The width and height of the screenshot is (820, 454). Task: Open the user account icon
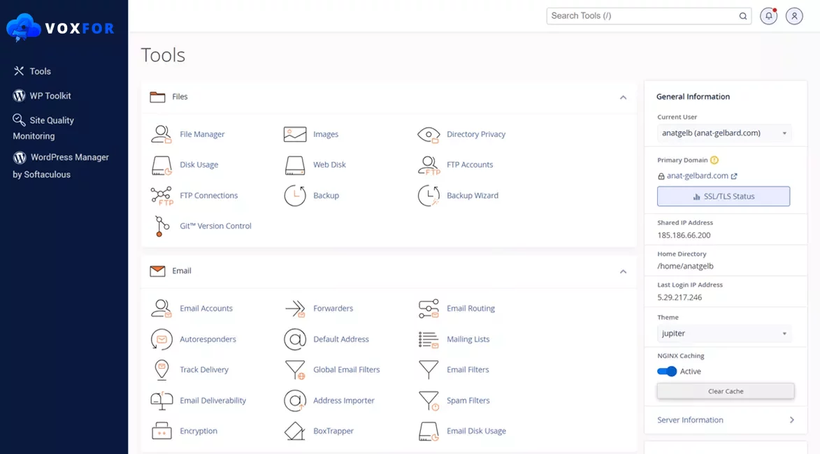(x=794, y=16)
